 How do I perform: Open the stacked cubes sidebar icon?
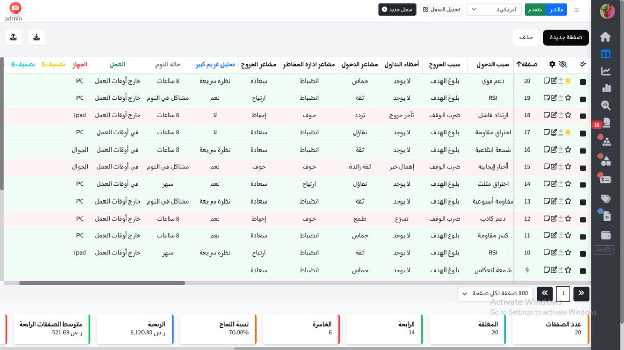(x=605, y=142)
